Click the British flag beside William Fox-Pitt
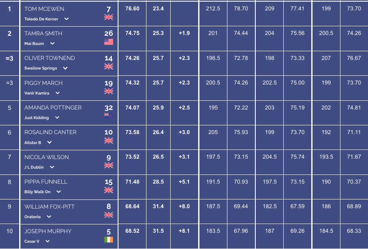The image size is (368, 249). pyautogui.click(x=108, y=215)
